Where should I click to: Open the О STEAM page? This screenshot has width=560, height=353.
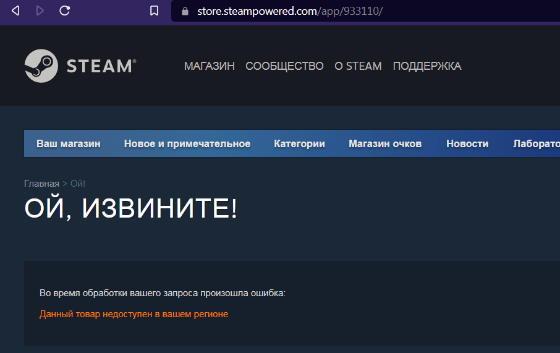click(x=358, y=66)
